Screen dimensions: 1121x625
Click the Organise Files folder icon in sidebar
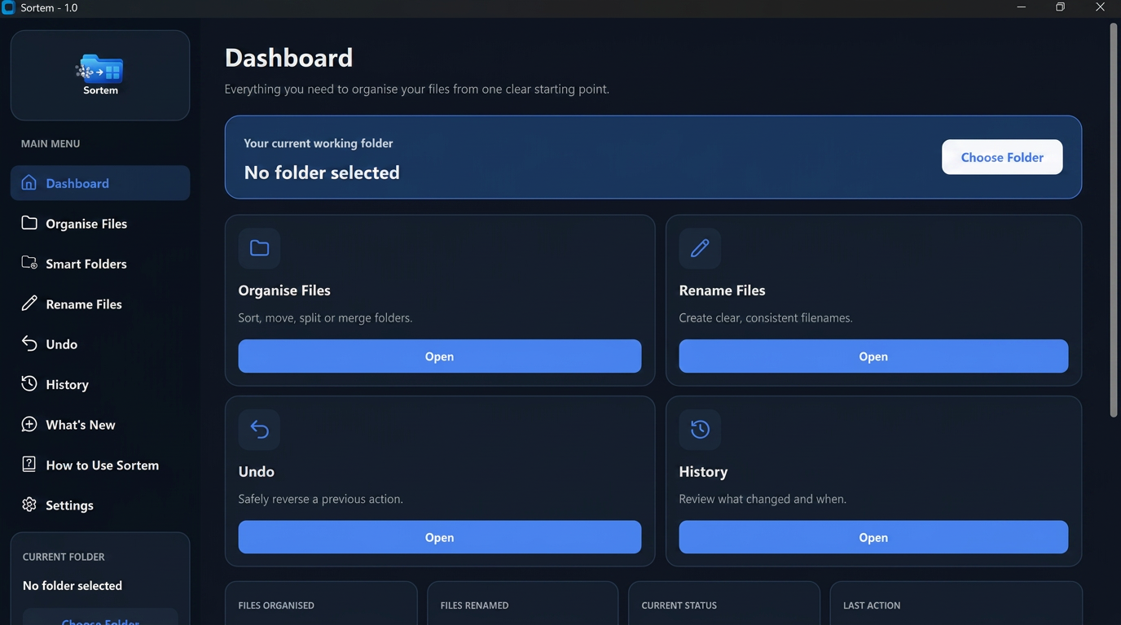coord(29,223)
